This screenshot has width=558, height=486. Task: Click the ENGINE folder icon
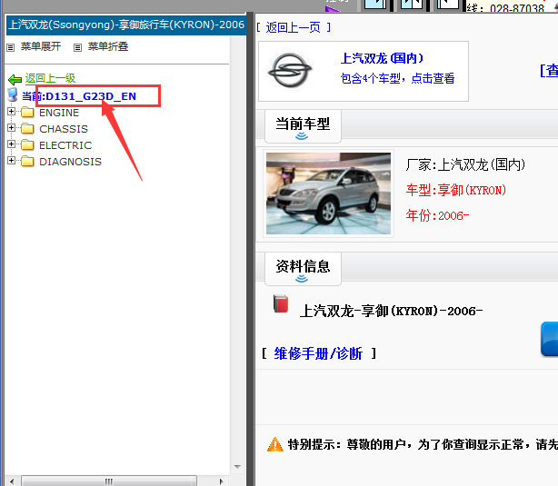coord(27,113)
